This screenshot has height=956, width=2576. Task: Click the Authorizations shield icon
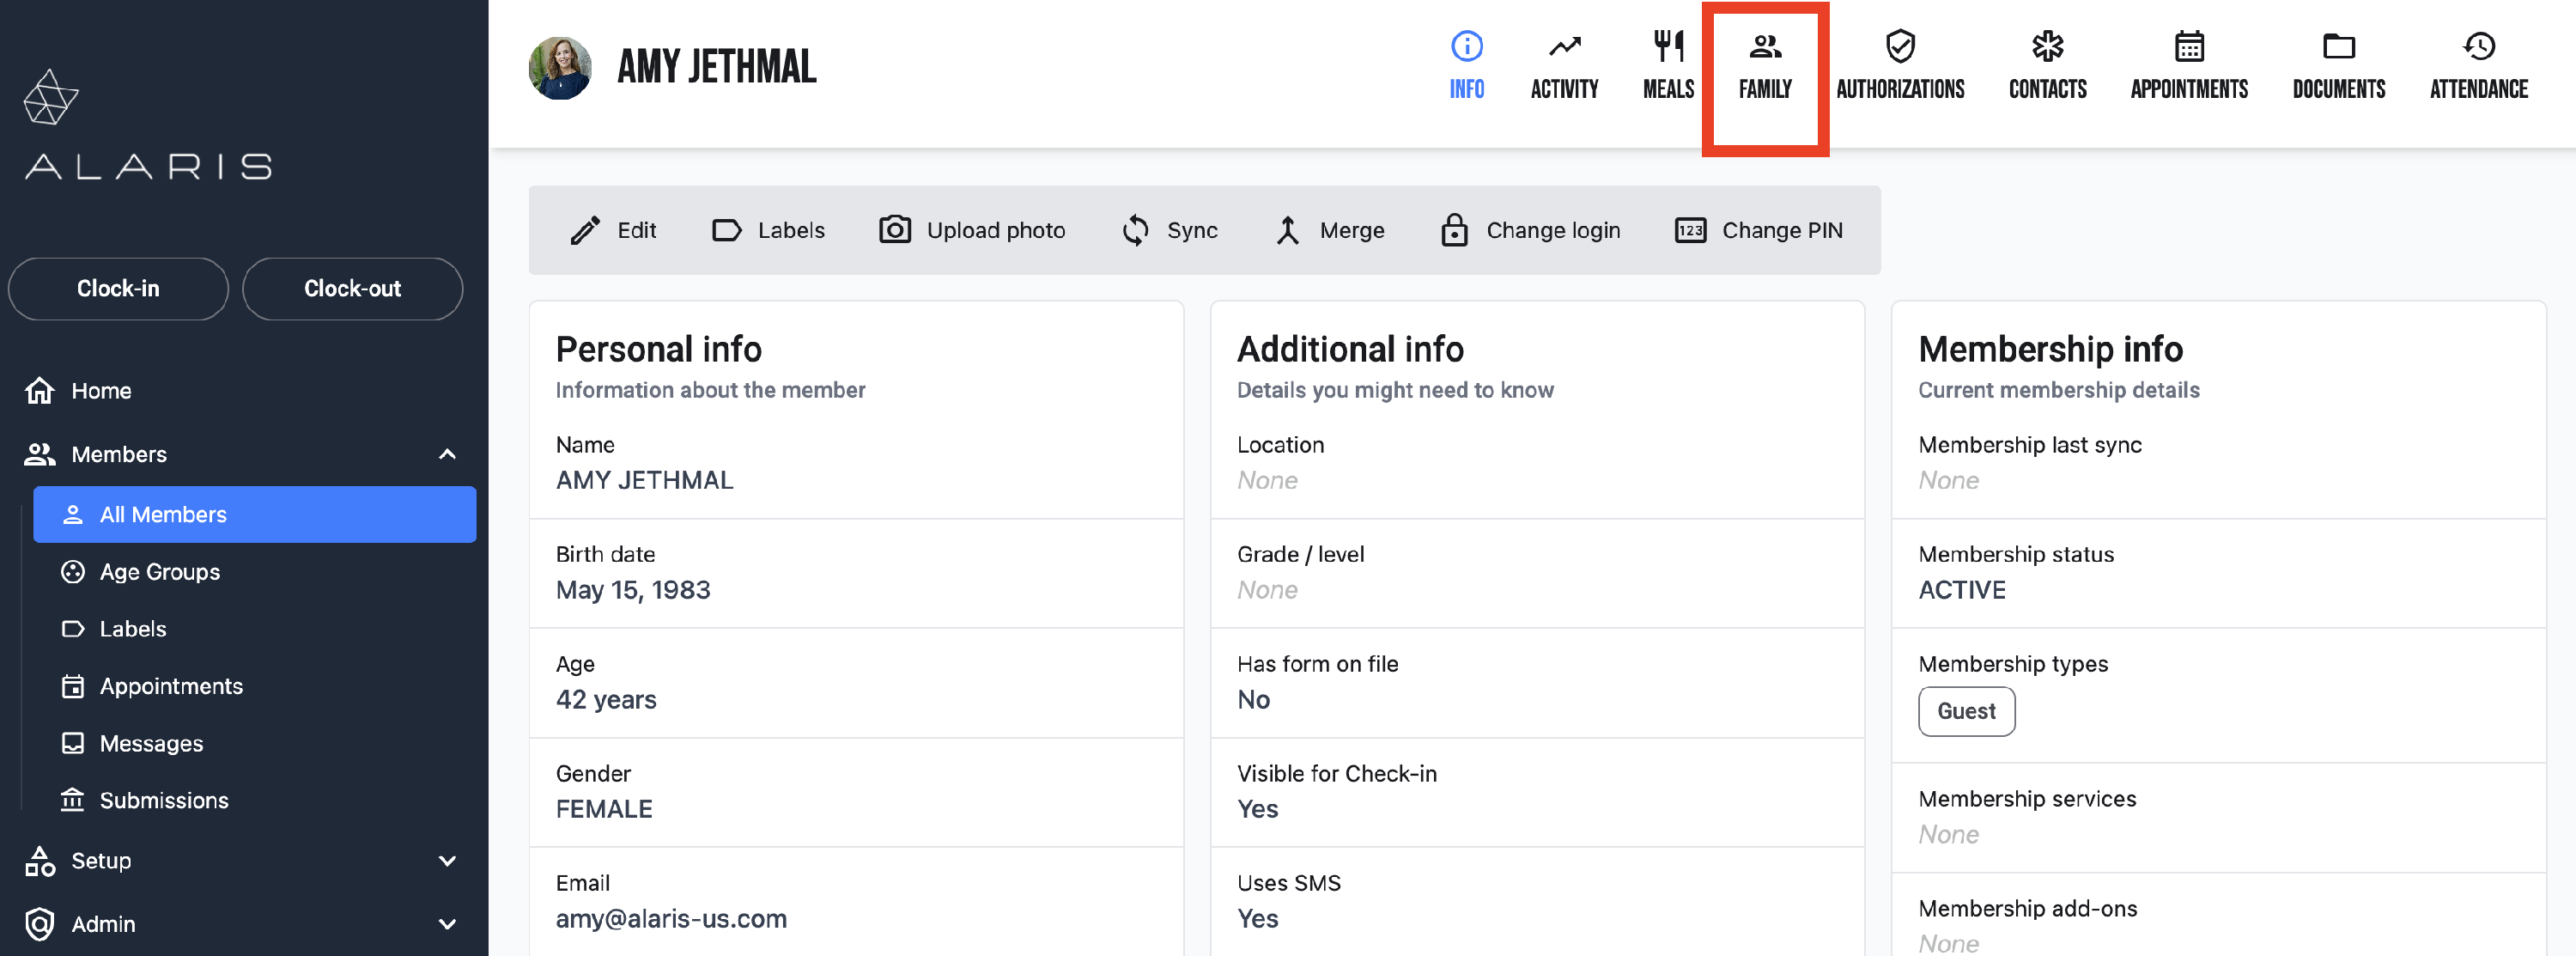(1899, 47)
